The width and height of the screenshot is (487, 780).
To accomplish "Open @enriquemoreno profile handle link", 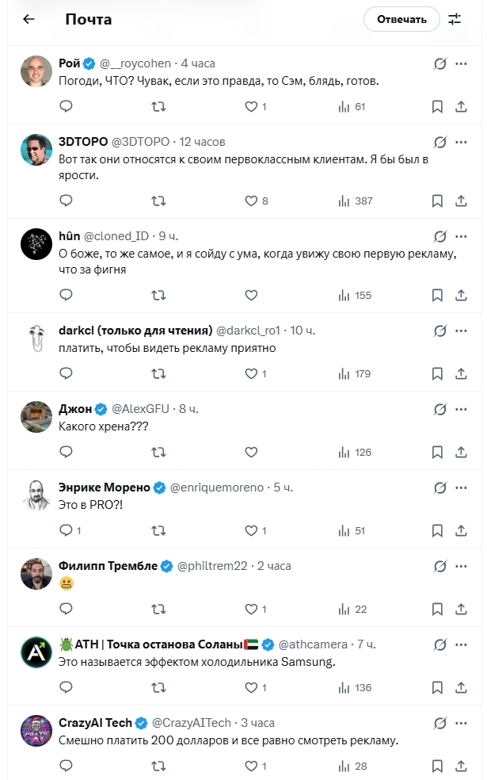I will (218, 487).
